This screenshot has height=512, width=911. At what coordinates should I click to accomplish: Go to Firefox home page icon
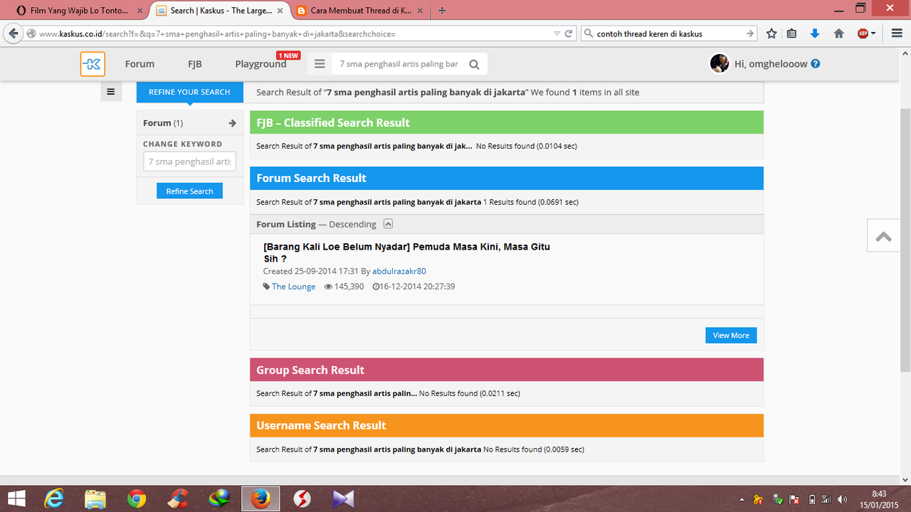(x=838, y=33)
